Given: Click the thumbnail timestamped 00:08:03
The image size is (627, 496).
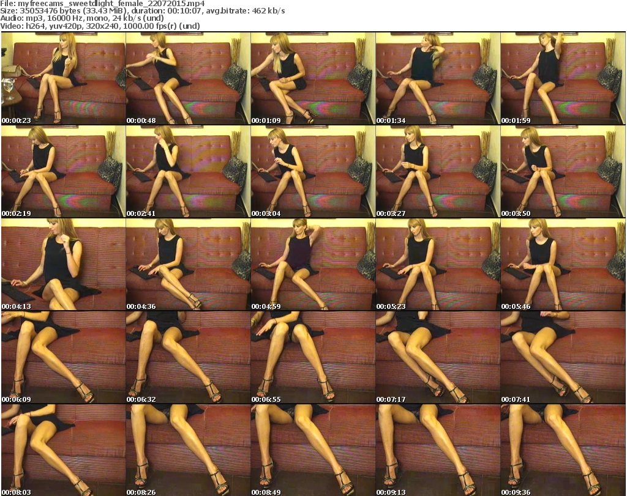Looking at the screenshot, I should point(63,450).
